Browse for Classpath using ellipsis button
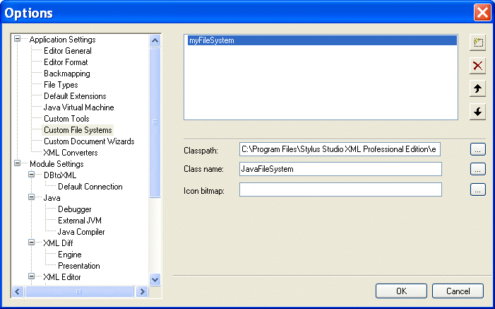Screen dimensions: 495x309 (x=478, y=149)
